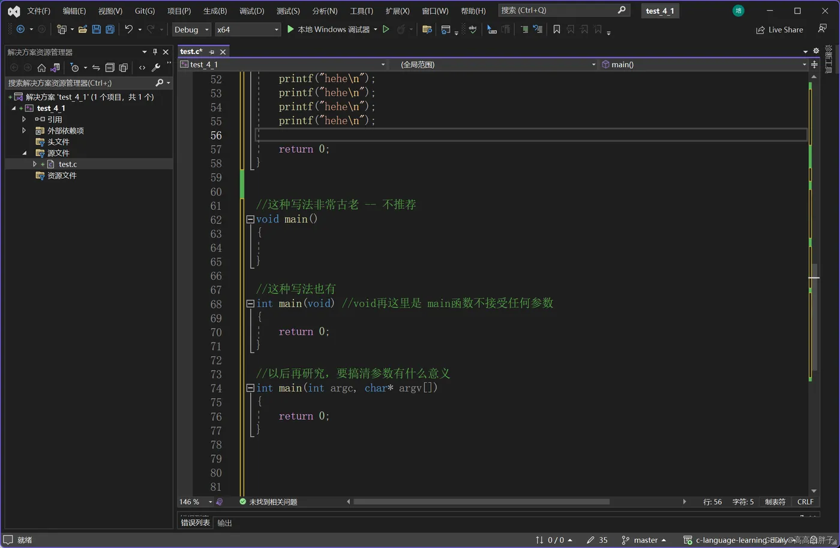Click the search box at the top (Ctrl+Q)
Screen dimensions: 840x548
click(563, 10)
